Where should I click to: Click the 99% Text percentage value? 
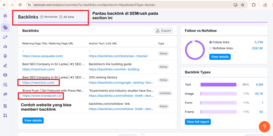(x=246, y=85)
